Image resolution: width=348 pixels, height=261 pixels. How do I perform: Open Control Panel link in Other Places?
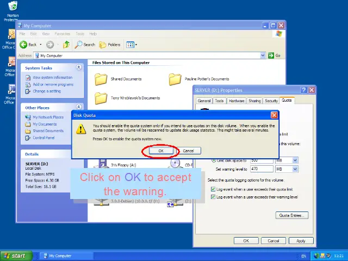(43, 138)
